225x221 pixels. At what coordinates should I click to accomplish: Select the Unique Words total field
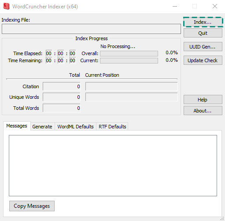pyautogui.click(x=62, y=97)
